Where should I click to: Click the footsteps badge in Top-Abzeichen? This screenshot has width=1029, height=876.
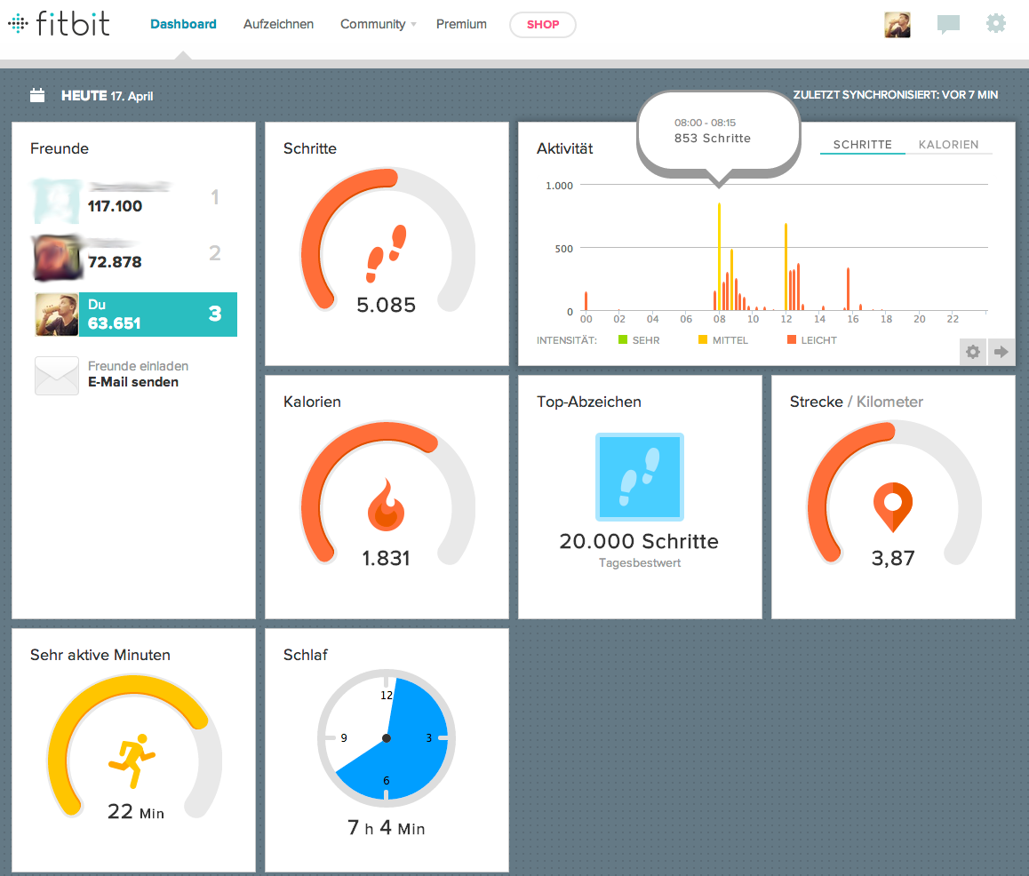[639, 476]
